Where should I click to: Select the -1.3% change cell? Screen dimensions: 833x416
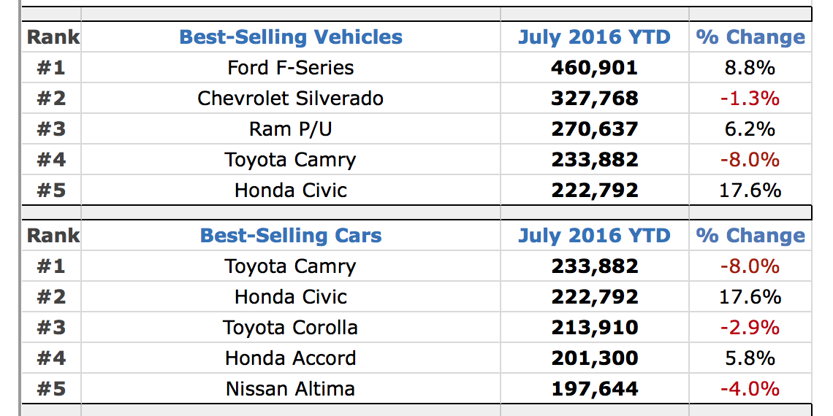(x=750, y=99)
